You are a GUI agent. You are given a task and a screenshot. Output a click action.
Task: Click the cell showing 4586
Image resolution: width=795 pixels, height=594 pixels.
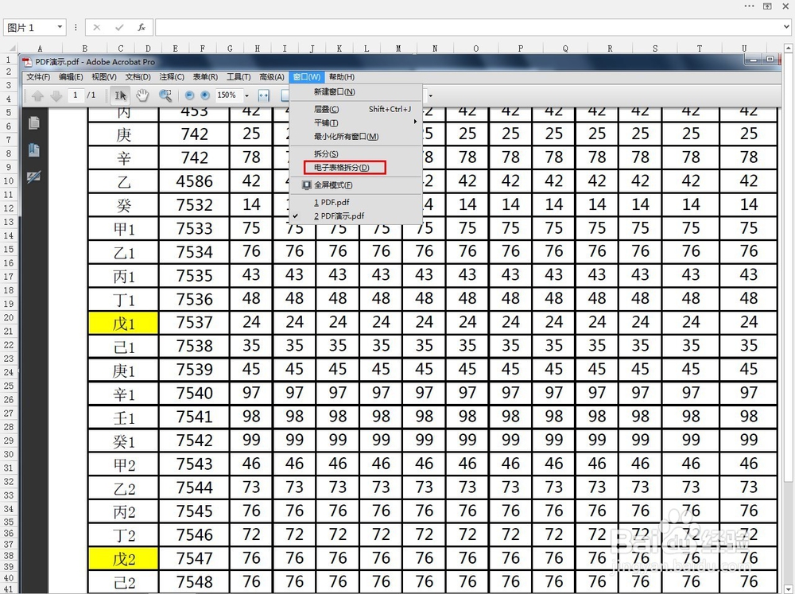click(194, 181)
